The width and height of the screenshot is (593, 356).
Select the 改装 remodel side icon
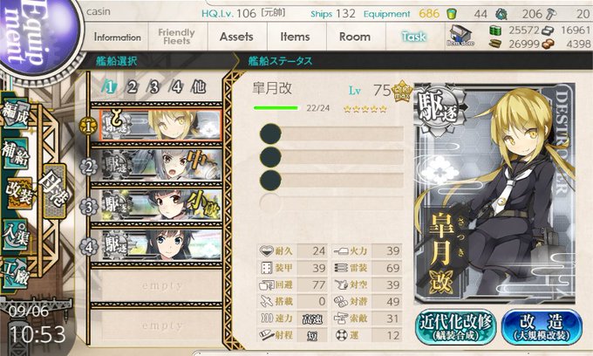tap(18, 193)
